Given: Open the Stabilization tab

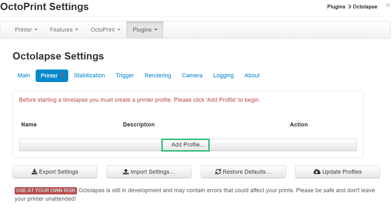Looking at the screenshot, I should point(89,76).
